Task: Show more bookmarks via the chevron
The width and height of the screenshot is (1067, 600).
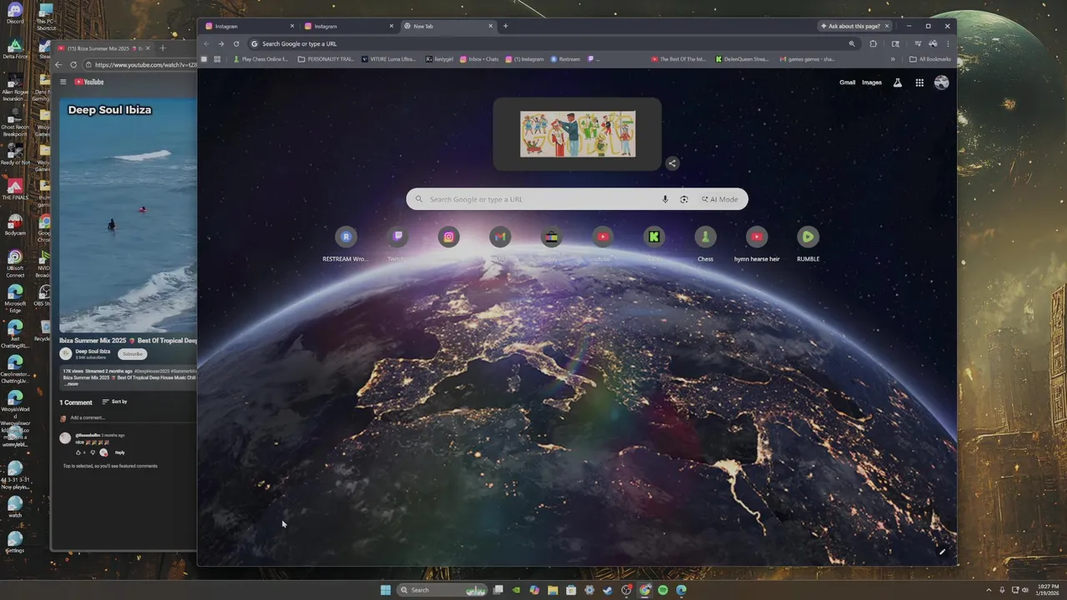Action: click(893, 59)
